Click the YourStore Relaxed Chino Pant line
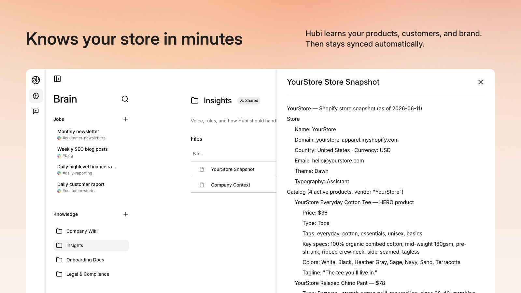 tap(340, 283)
